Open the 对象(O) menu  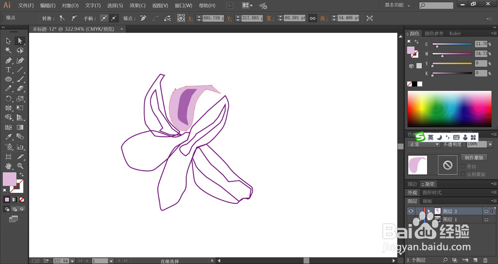[x=70, y=5]
